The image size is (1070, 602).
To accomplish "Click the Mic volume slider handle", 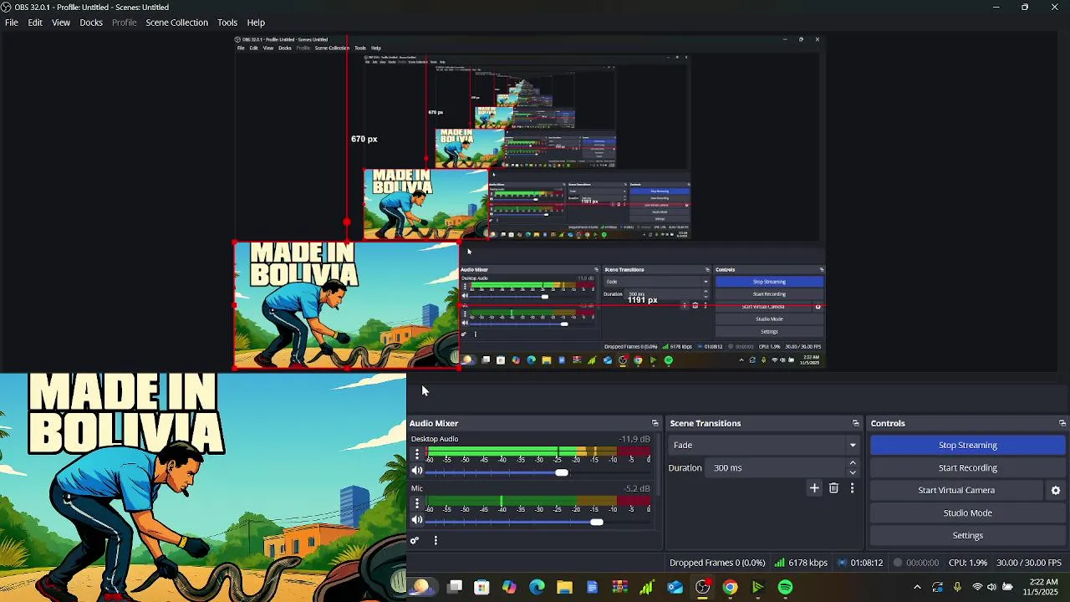I will pyautogui.click(x=596, y=522).
